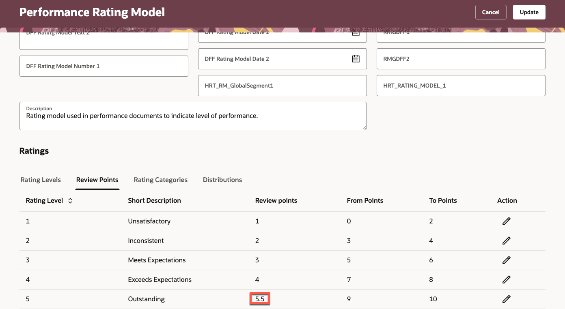Edit the Unsatisfactory rating row
The image size is (565, 309).
pyautogui.click(x=506, y=221)
